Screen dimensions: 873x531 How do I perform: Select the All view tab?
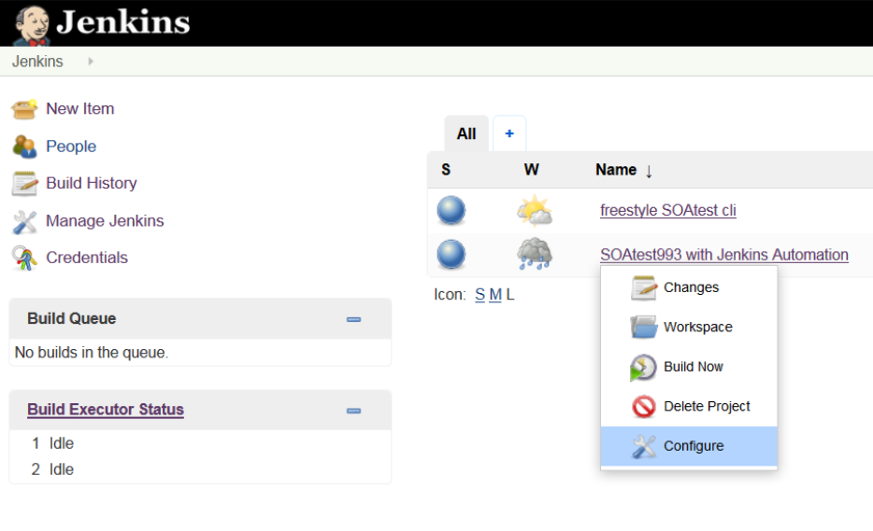(466, 133)
